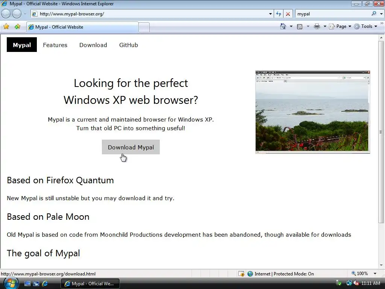Click the RSS Feeds toolbar icon
Screen dimensions: 385x289
300,27
